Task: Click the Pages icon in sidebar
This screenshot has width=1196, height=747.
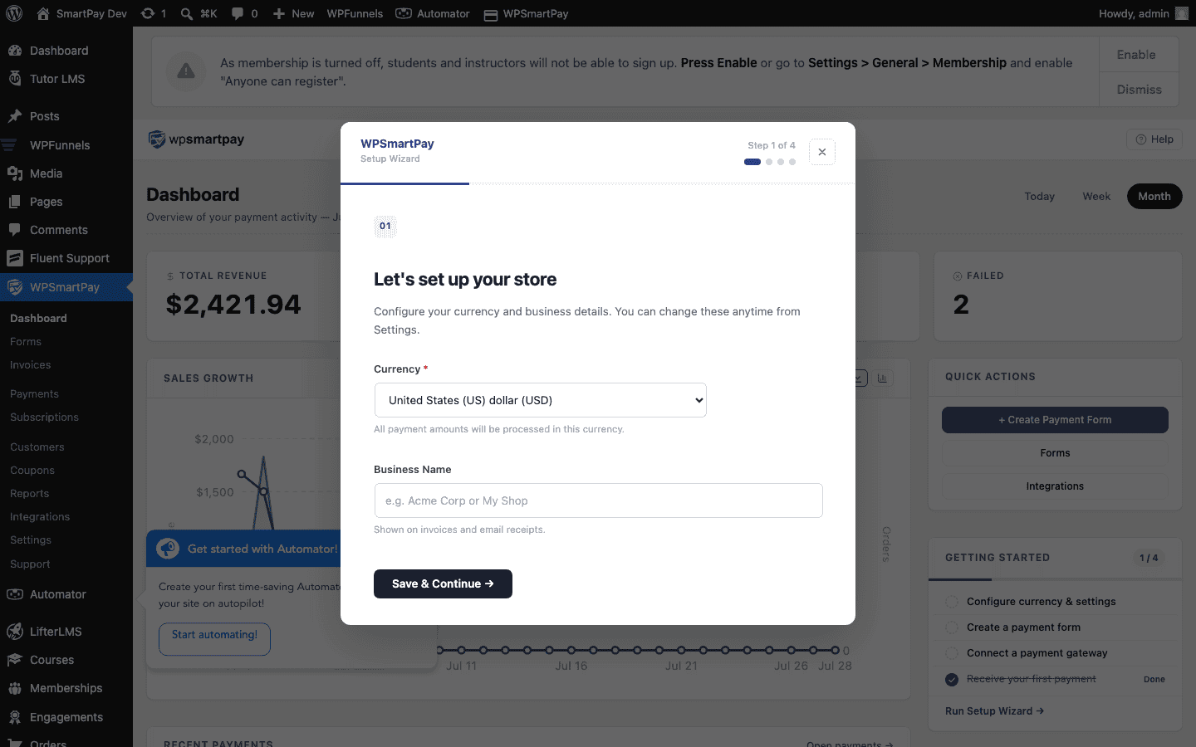Action: [x=15, y=202]
